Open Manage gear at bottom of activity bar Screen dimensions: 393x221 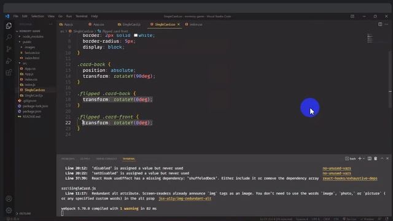[x=9, y=210]
